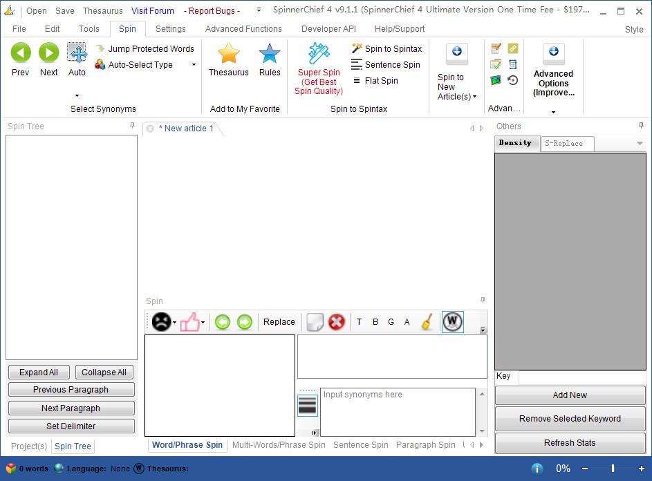Click the blank sticky note icon

click(x=315, y=322)
